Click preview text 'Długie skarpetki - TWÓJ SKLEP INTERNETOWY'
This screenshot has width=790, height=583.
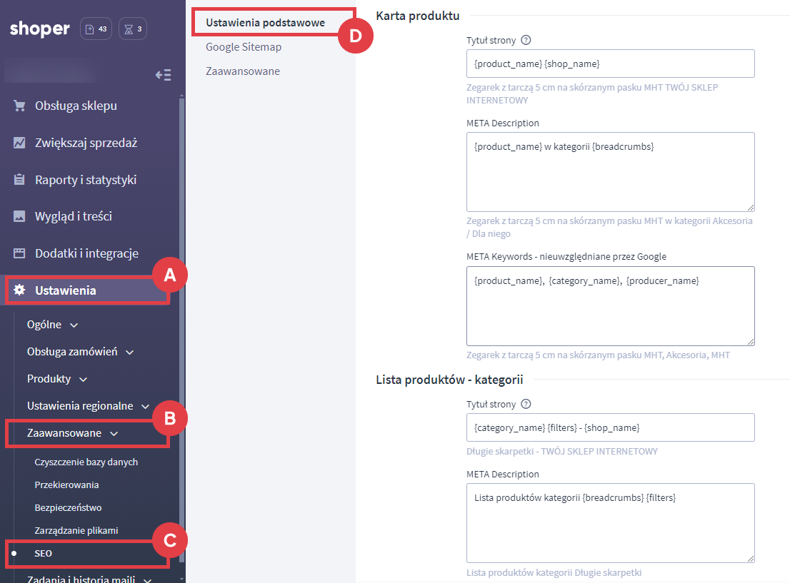point(561,451)
